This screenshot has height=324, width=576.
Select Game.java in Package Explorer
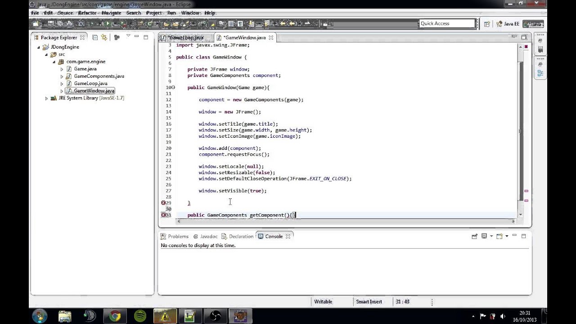click(x=85, y=69)
